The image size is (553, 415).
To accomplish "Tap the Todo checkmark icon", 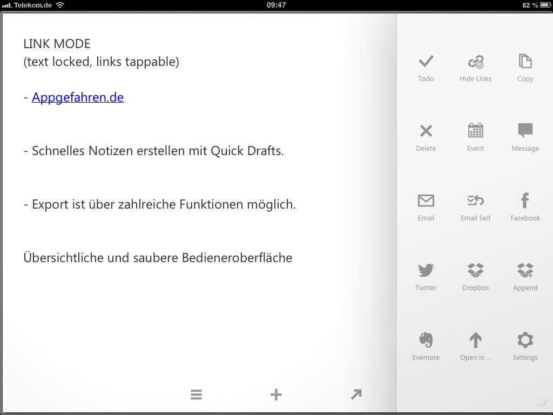I will 426,62.
